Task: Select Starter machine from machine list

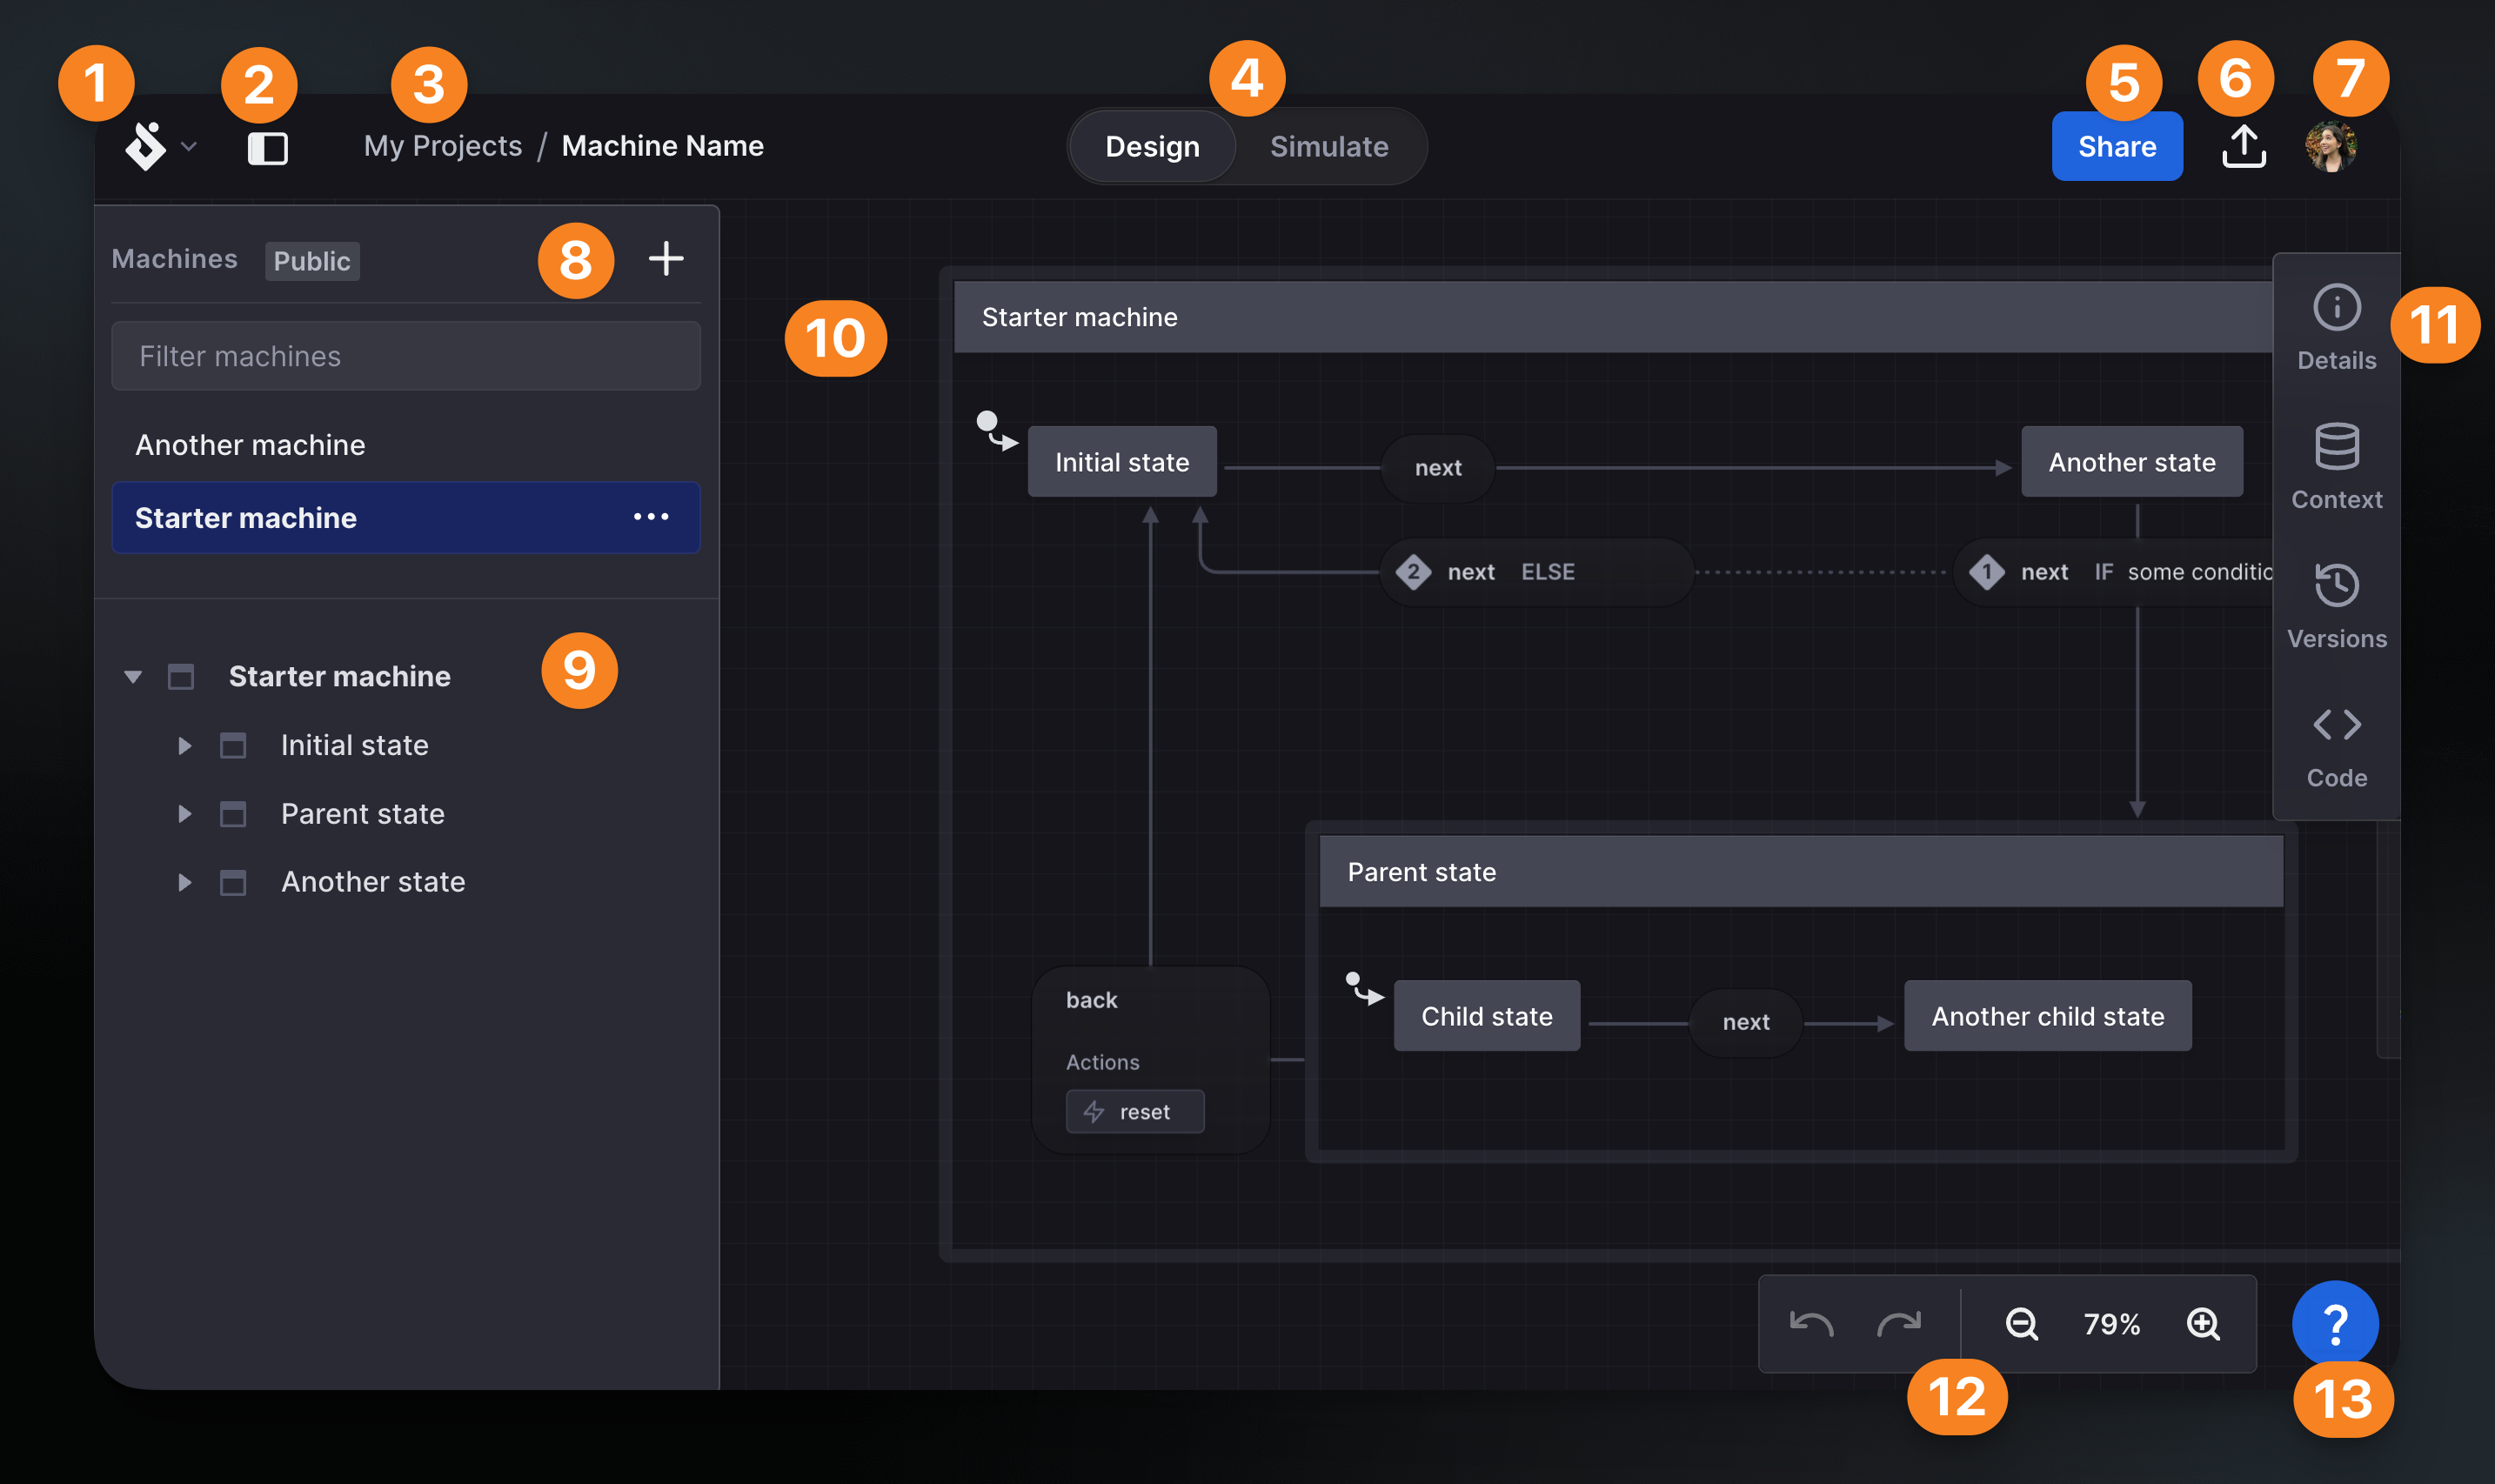Action: [x=245, y=518]
